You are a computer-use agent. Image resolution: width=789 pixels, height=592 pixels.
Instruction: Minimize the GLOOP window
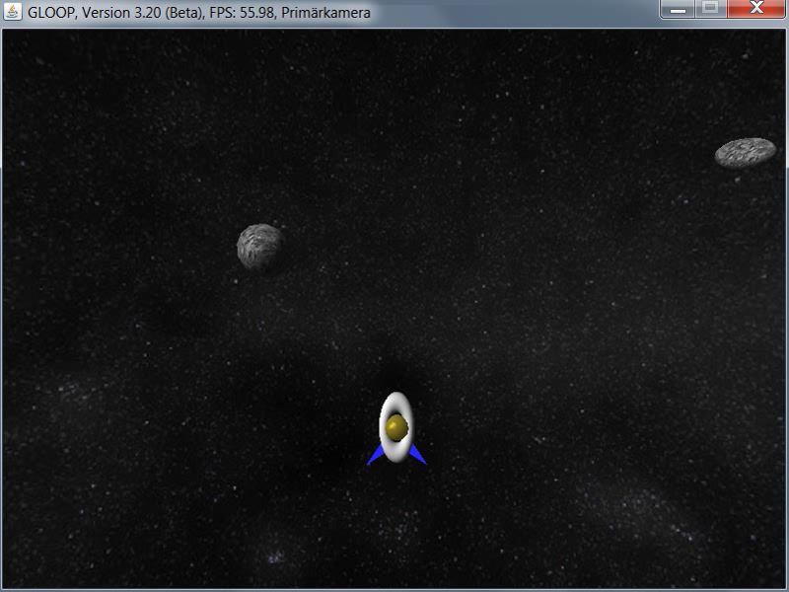(x=679, y=9)
